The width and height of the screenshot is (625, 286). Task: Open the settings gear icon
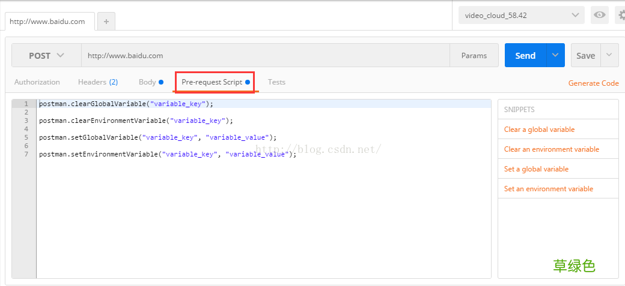621,15
